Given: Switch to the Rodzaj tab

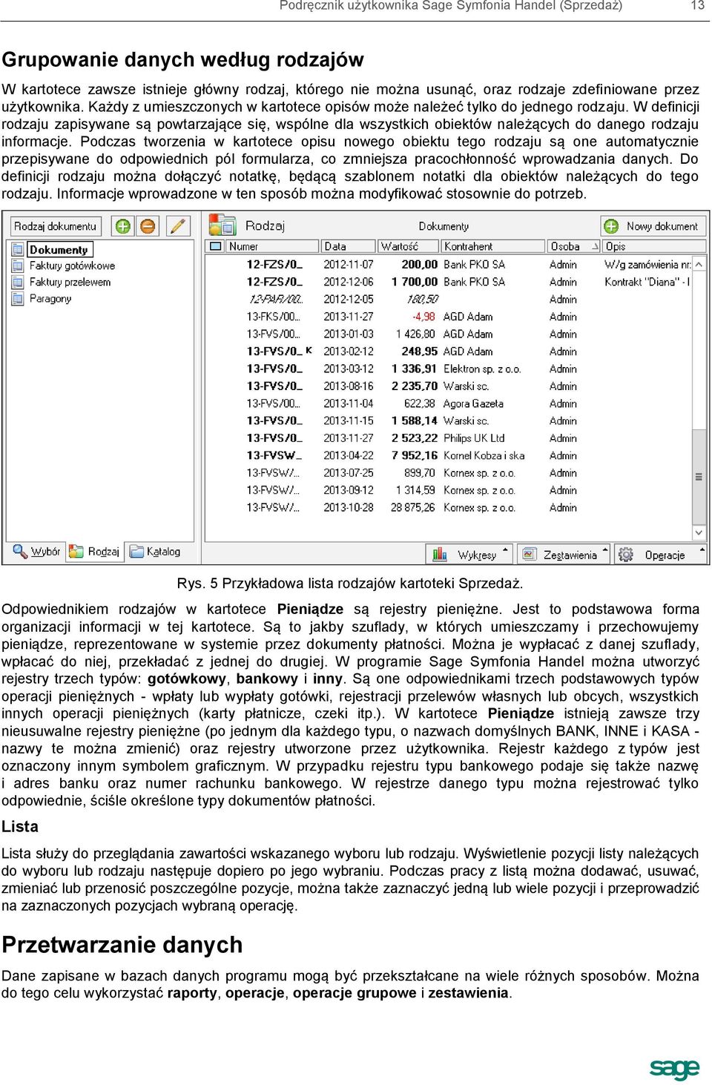Looking at the screenshot, I should click(94, 552).
